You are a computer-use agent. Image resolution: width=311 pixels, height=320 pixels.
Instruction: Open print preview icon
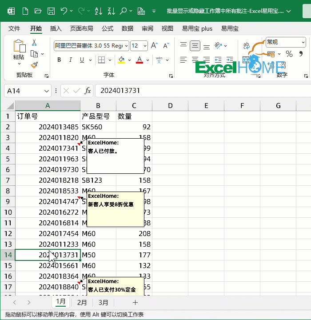pos(141,11)
